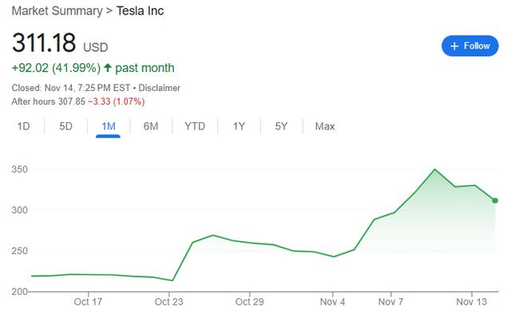Screen dimensions: 511x318
Task: Switch chart to 6M range
Action: [x=151, y=126]
